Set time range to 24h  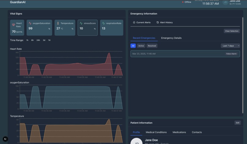[38, 40]
